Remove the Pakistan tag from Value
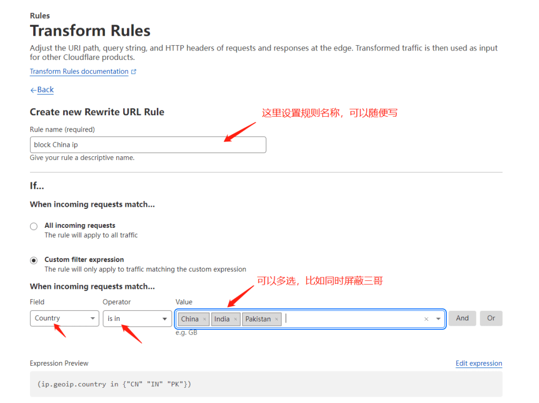 point(276,319)
